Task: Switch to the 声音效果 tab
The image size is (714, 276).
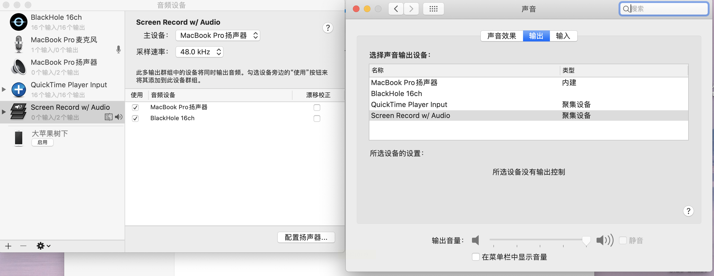Action: click(x=502, y=36)
